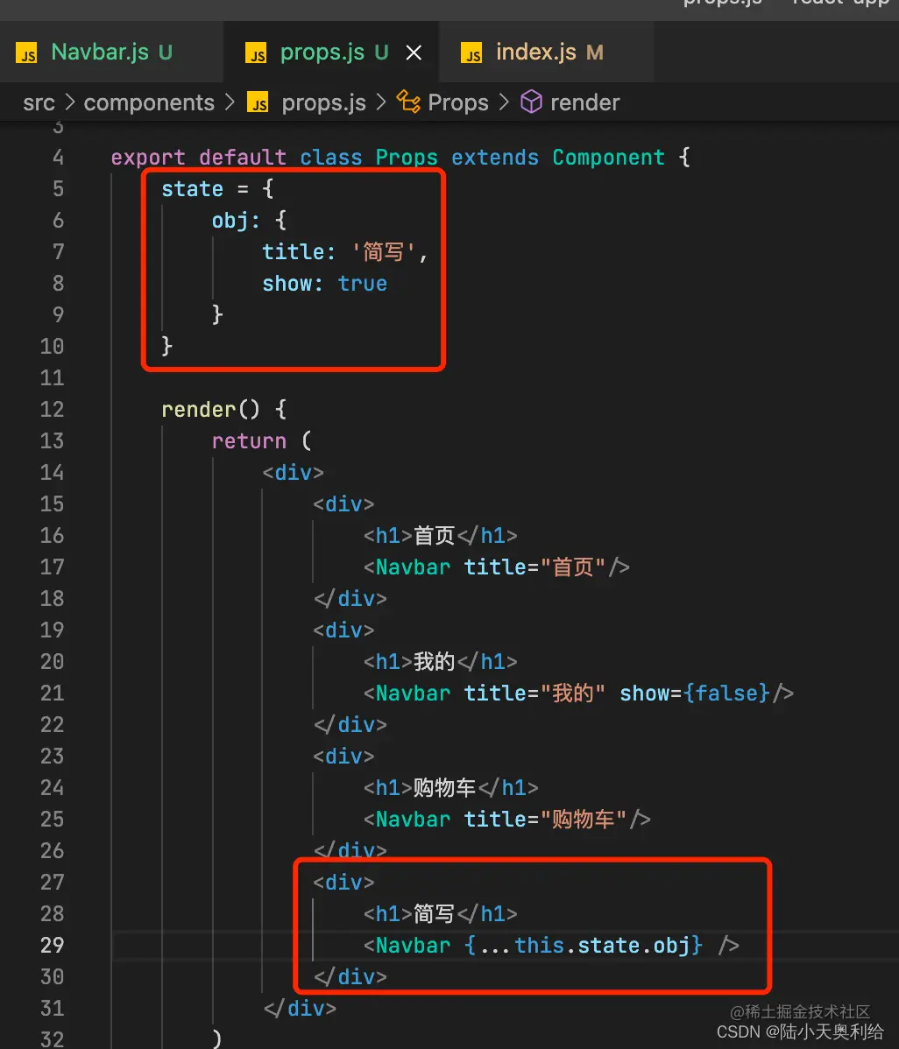Open the src folder in the breadcrumb path
This screenshot has height=1049, width=899.
tap(39, 102)
